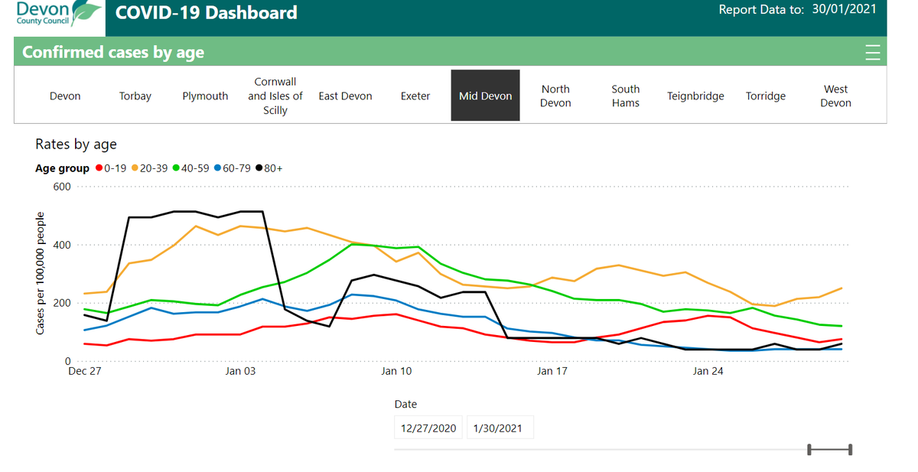Open the 12/27/2020 start date picker

pyautogui.click(x=428, y=428)
